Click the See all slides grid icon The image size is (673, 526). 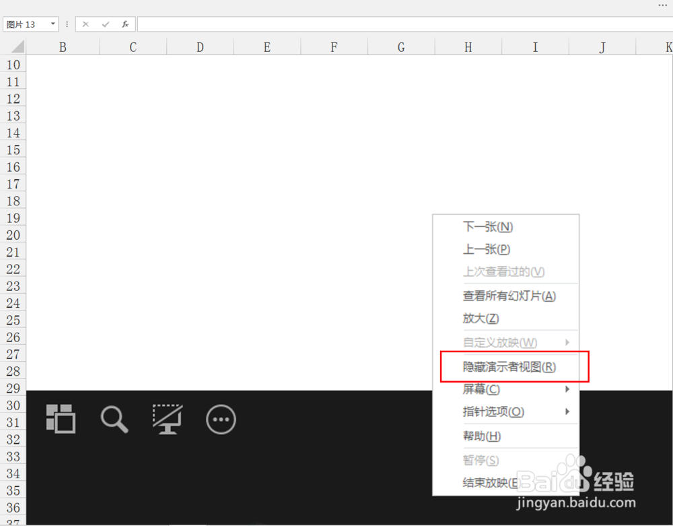61,419
